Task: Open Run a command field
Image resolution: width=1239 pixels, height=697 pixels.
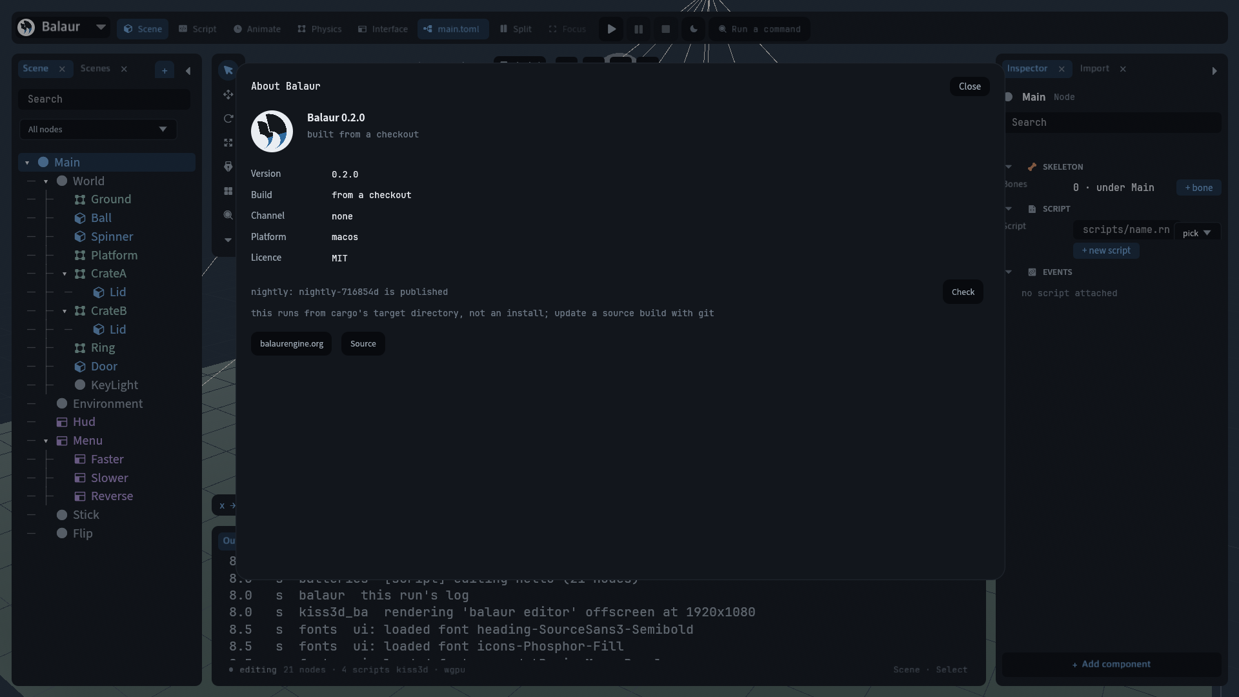Action: 760,29
